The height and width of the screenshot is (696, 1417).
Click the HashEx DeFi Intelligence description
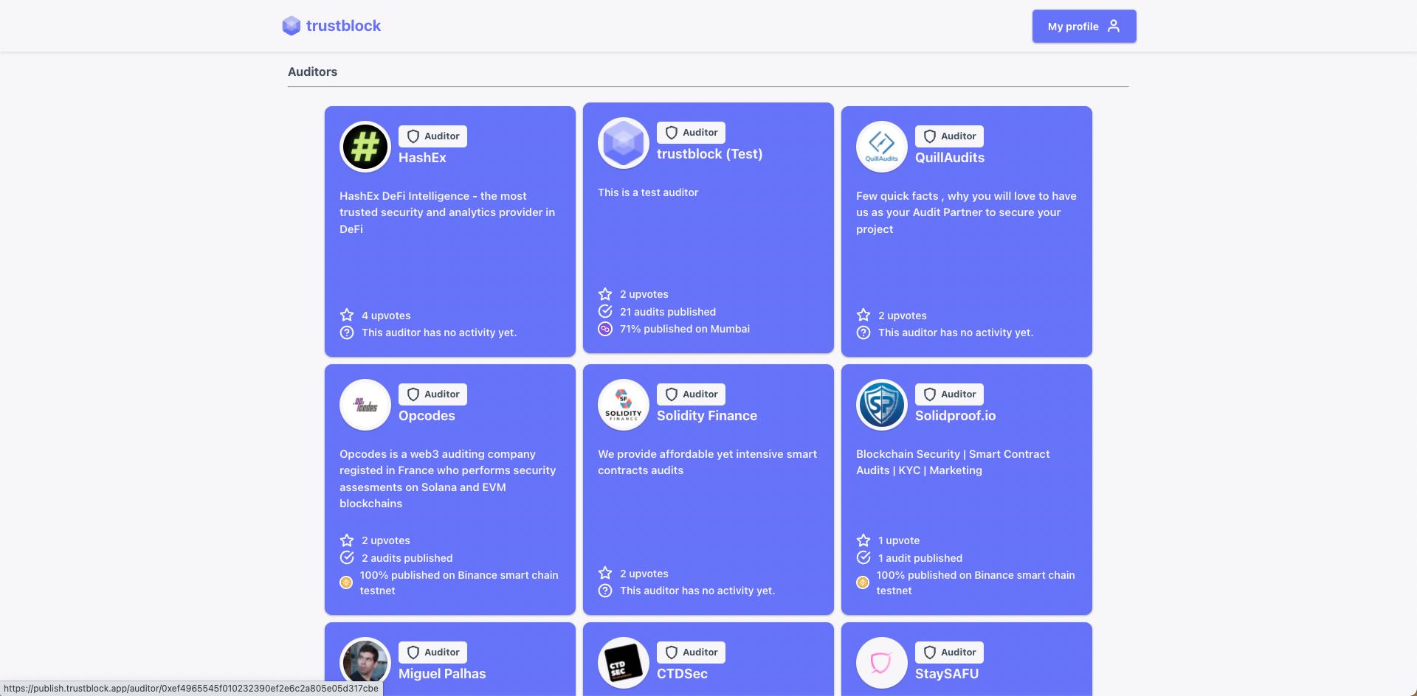coord(447,212)
